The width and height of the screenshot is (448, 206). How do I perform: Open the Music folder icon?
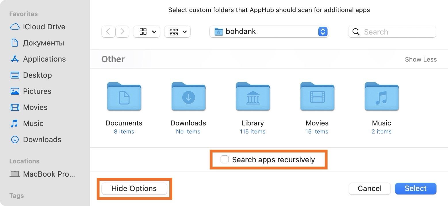point(382,97)
